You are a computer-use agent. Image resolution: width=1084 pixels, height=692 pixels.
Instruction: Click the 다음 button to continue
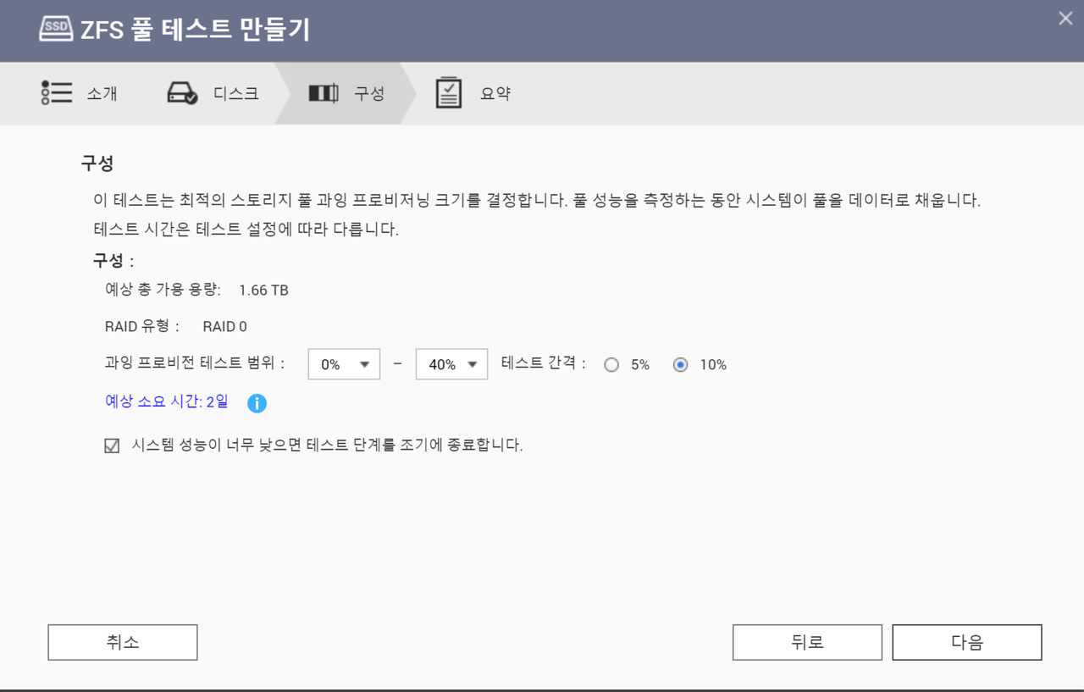click(967, 643)
